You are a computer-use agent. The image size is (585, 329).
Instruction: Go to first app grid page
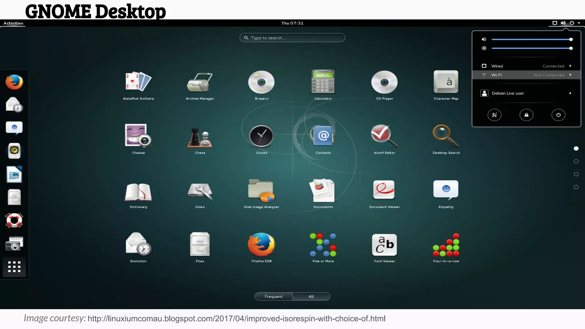point(576,149)
